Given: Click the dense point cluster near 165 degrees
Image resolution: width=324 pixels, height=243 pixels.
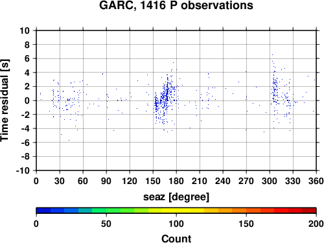Looking at the screenshot, I should point(165,98).
